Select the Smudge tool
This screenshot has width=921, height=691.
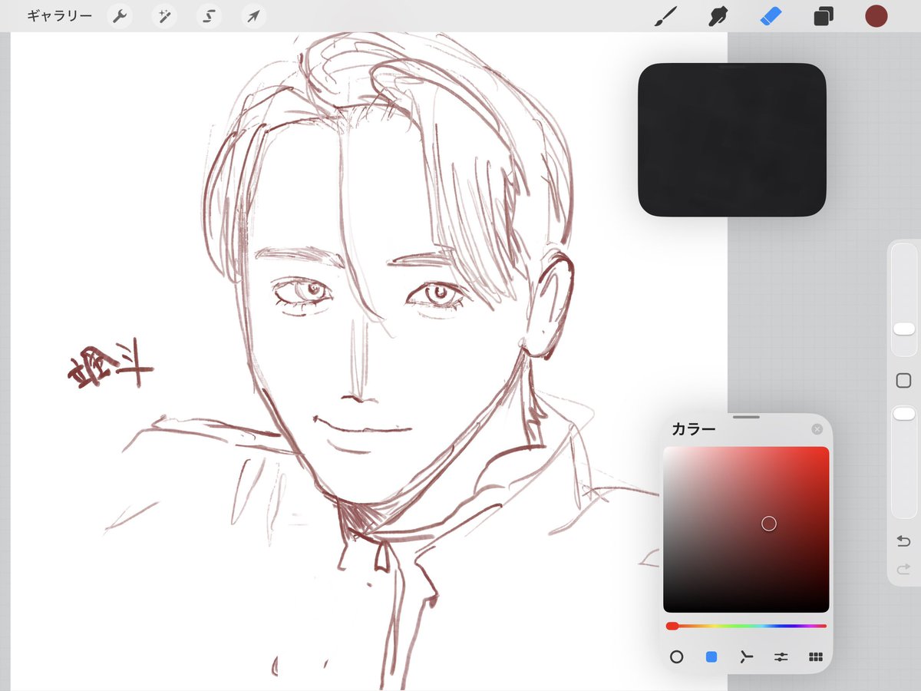tap(718, 16)
